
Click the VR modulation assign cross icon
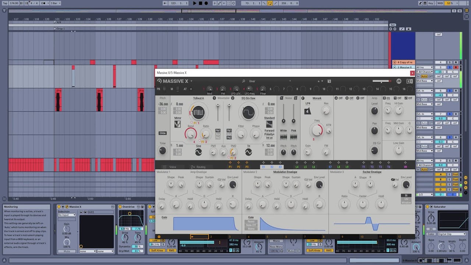pos(406,162)
